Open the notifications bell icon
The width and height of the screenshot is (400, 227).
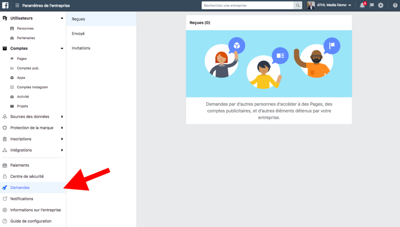click(362, 5)
